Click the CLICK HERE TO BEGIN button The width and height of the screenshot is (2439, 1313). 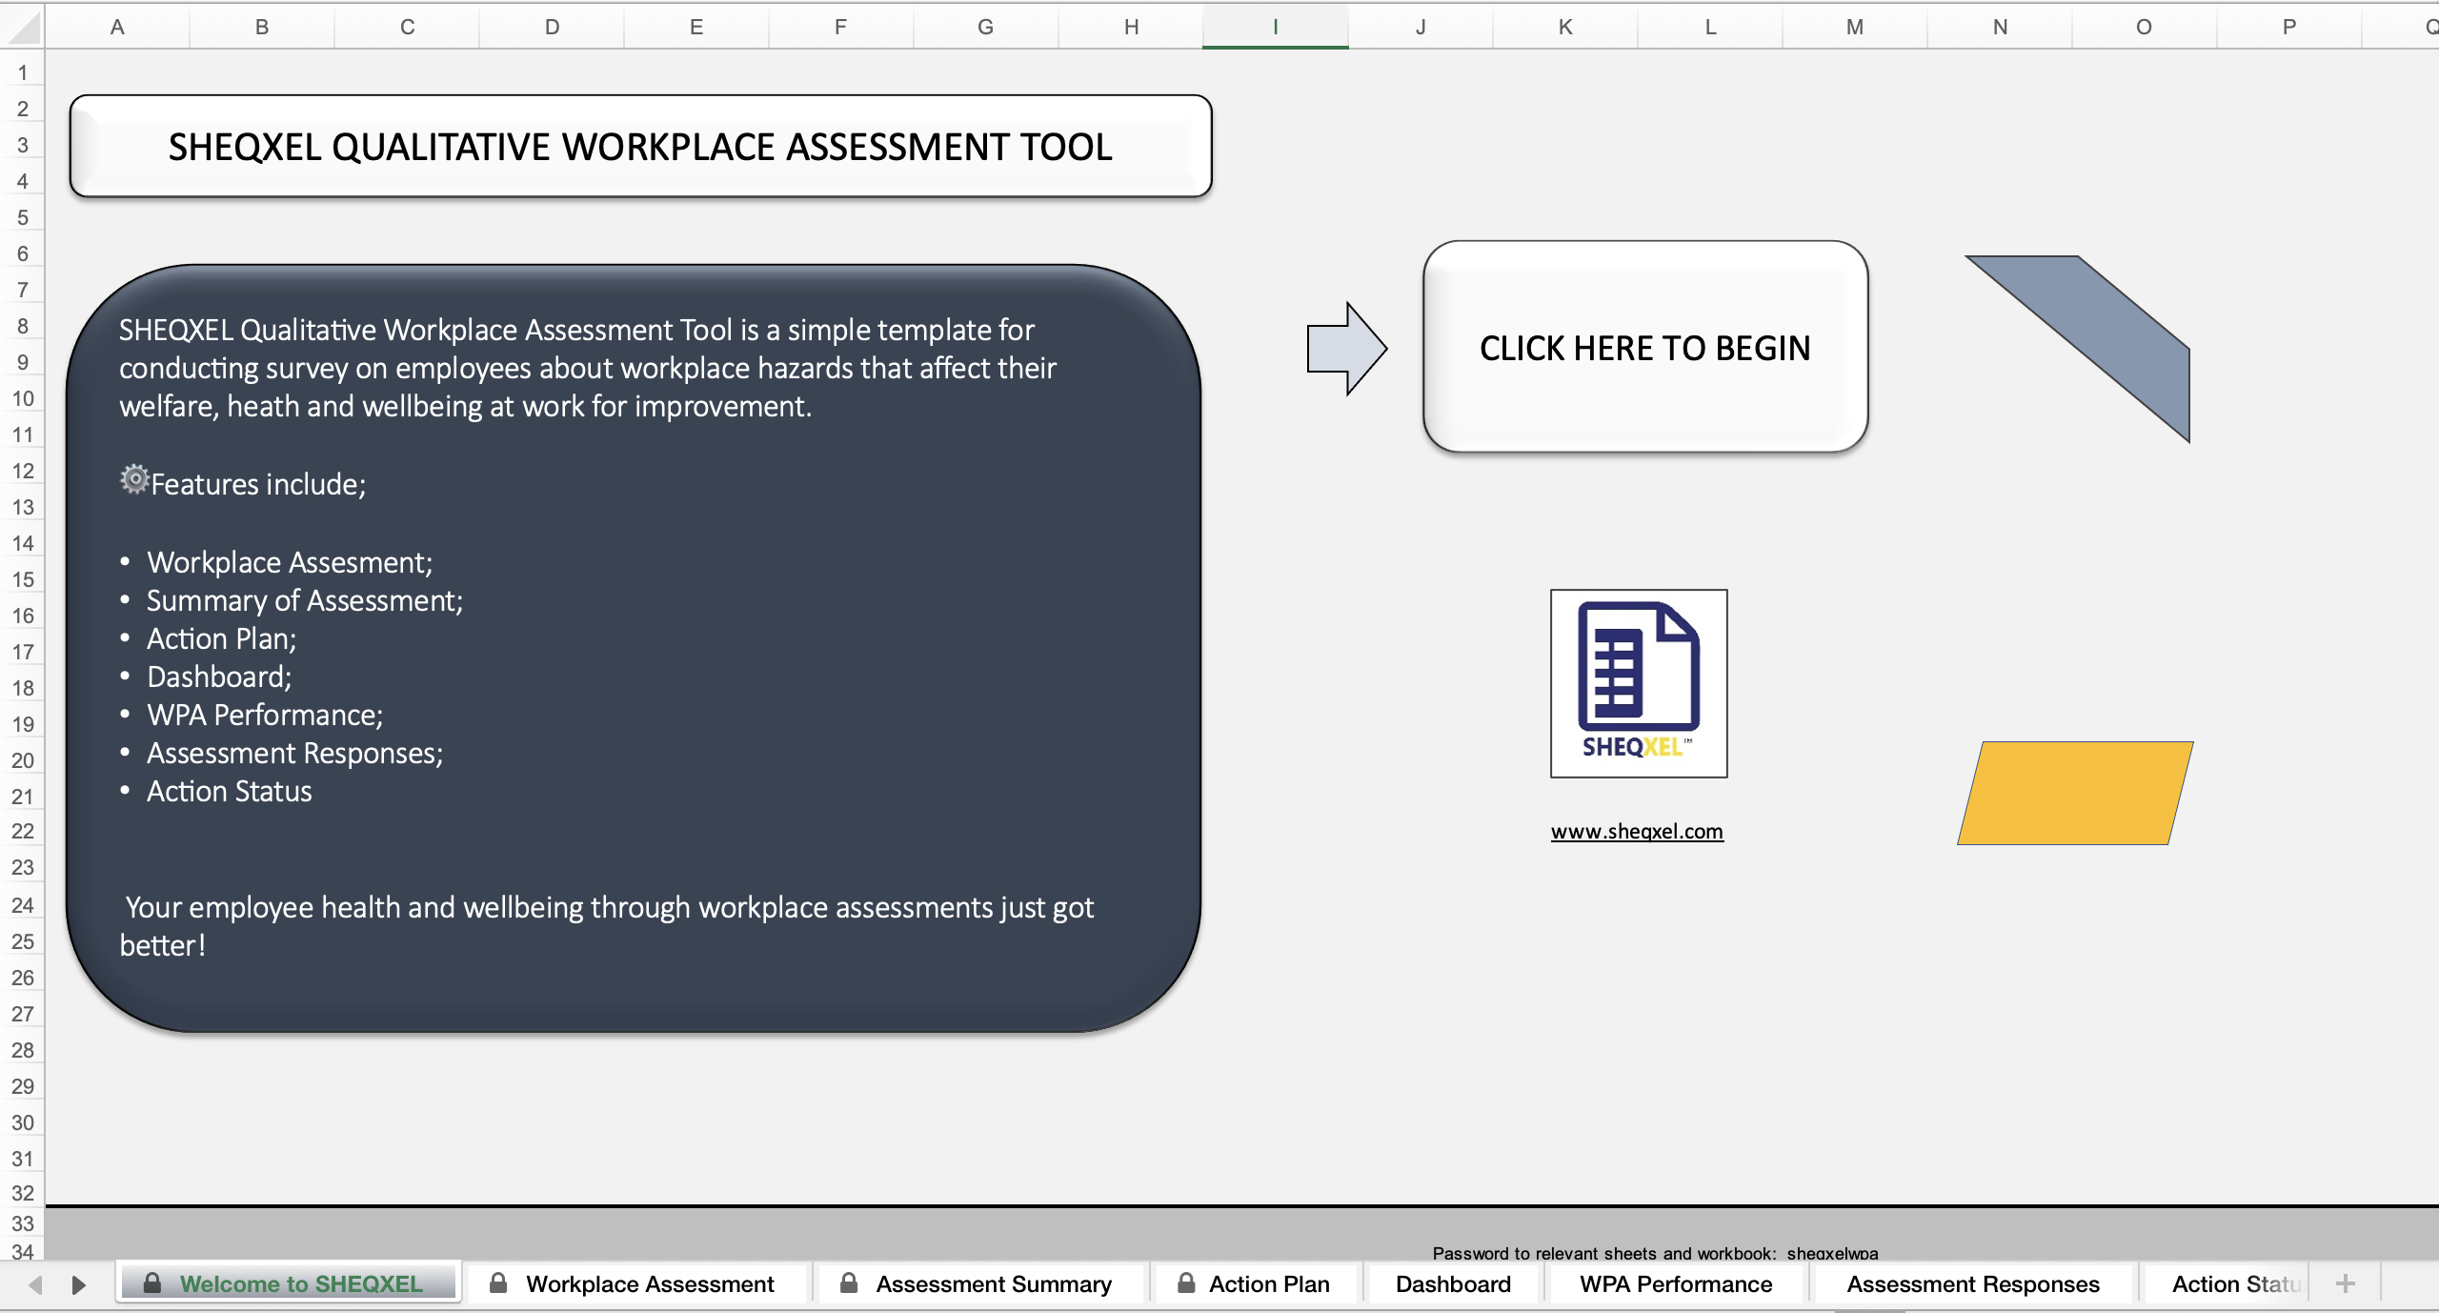pyautogui.click(x=1645, y=347)
